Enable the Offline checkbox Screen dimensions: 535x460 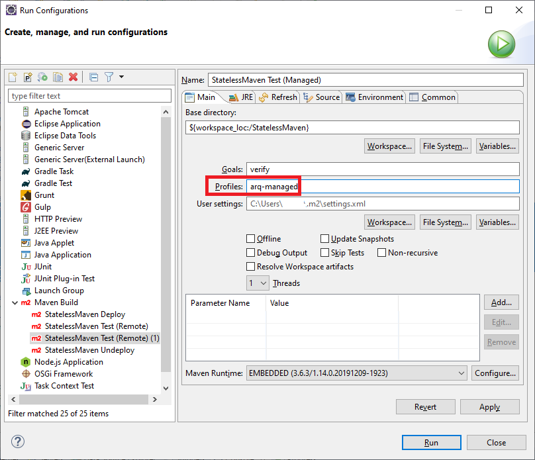(x=251, y=239)
